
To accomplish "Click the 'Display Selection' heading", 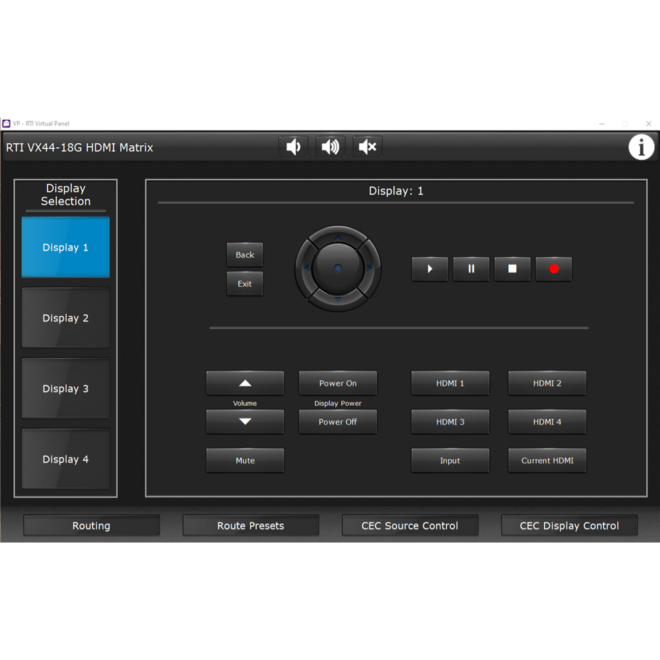I will 65,195.
